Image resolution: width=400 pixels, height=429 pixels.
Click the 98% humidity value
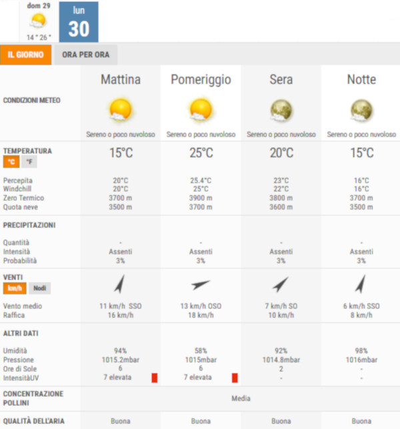tap(361, 351)
